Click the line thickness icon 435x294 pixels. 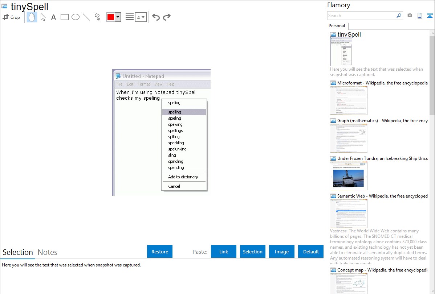coord(130,17)
